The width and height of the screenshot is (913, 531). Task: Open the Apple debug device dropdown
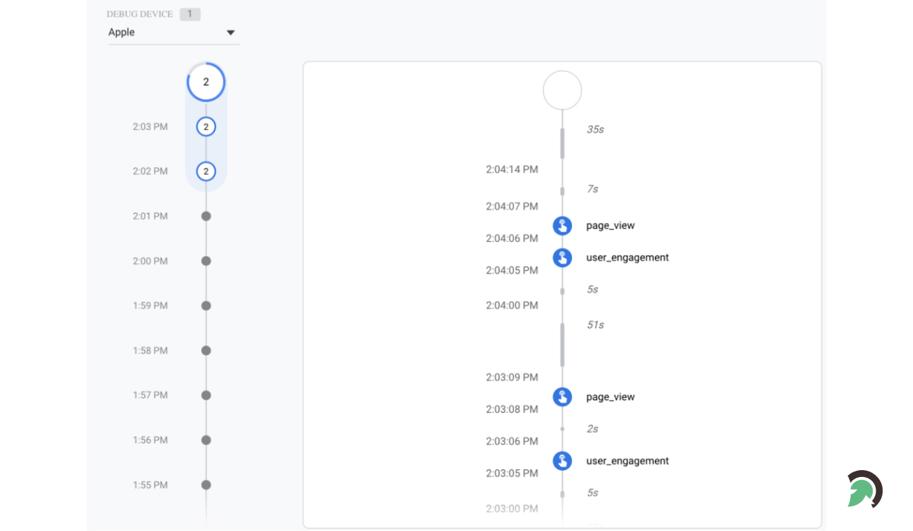(230, 32)
